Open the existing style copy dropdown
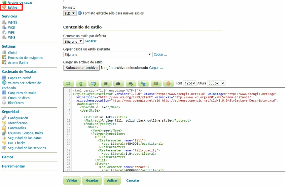Viewport: 285px width, 186px height. click(x=108, y=55)
